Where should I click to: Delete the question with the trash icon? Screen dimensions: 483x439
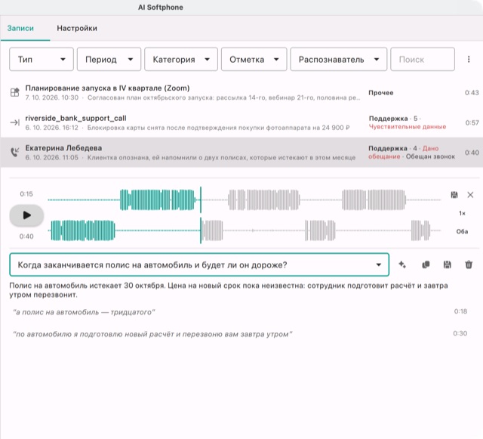(x=469, y=264)
